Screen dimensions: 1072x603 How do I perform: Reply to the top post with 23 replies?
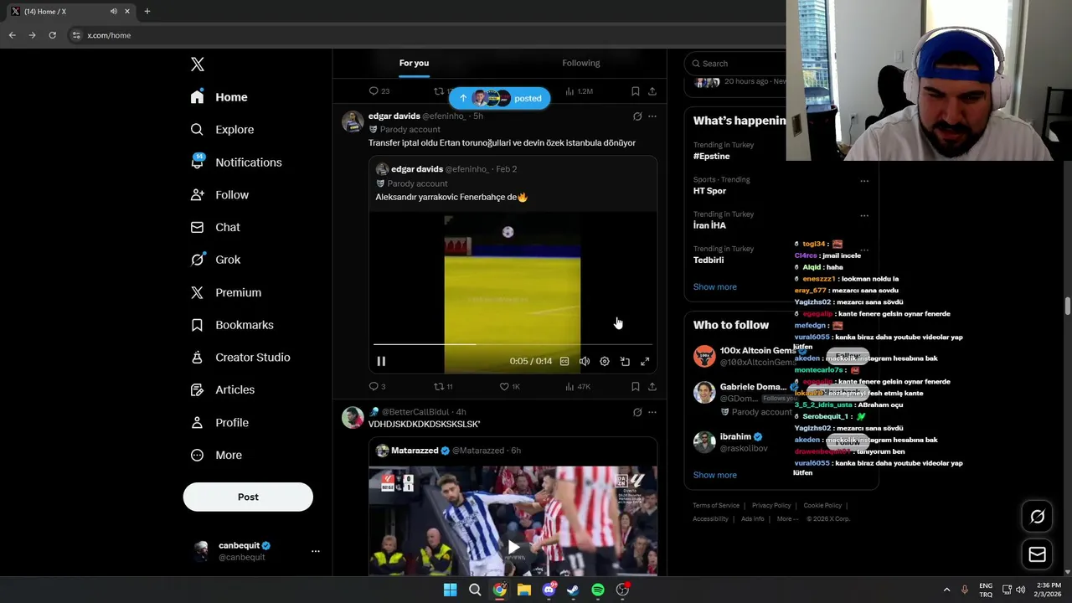click(x=379, y=91)
